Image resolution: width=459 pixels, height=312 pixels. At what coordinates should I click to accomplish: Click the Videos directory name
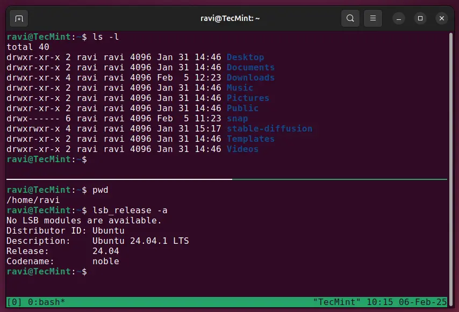pos(242,149)
